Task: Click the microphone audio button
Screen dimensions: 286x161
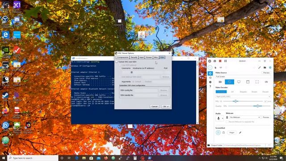Action: pos(219,119)
